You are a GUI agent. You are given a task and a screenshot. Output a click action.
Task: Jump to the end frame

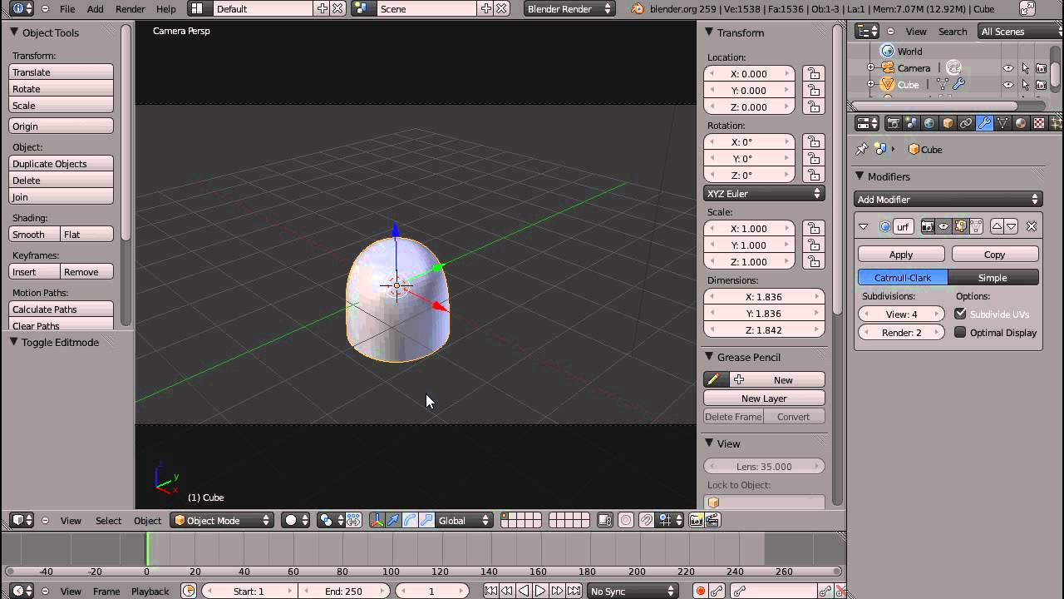tap(574, 591)
